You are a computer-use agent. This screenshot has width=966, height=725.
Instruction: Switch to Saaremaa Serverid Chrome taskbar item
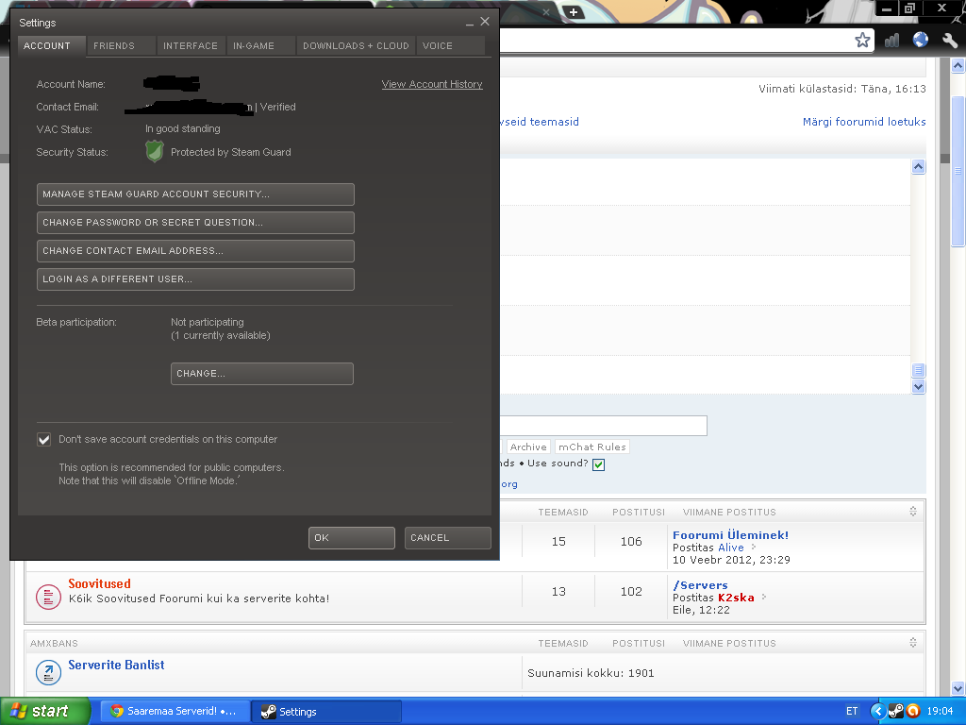point(175,711)
